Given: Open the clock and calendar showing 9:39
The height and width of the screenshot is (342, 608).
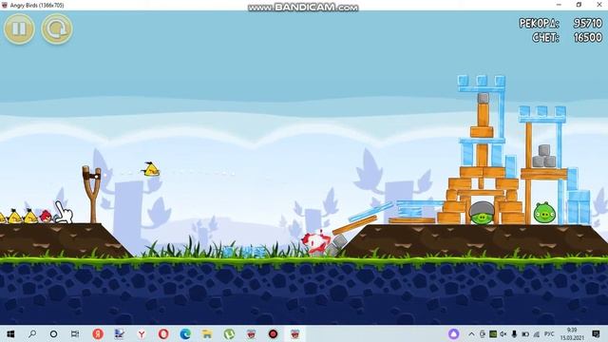Looking at the screenshot, I should 572,333.
